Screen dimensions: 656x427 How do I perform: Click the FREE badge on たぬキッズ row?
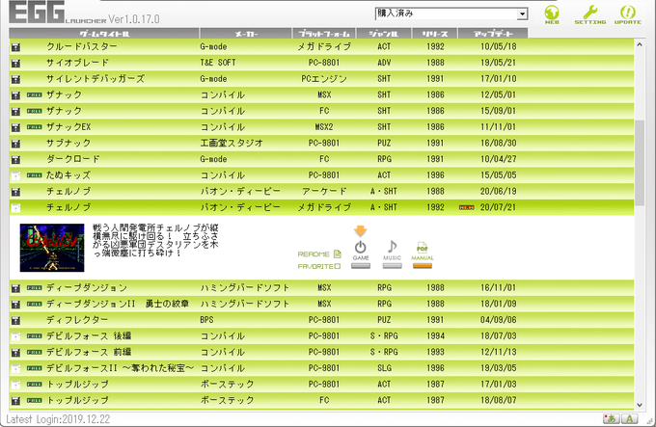click(35, 175)
